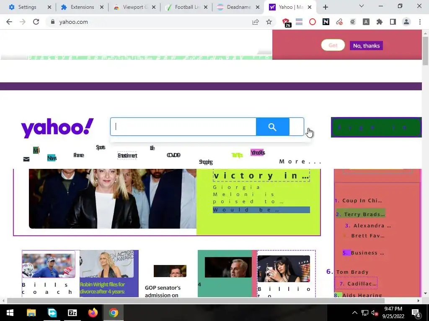Click the Yahoo logo

57,128
